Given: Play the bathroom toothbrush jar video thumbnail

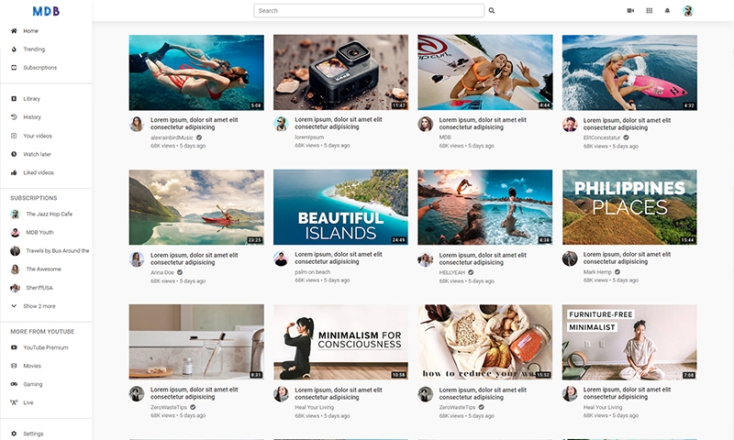Looking at the screenshot, I should (196, 342).
